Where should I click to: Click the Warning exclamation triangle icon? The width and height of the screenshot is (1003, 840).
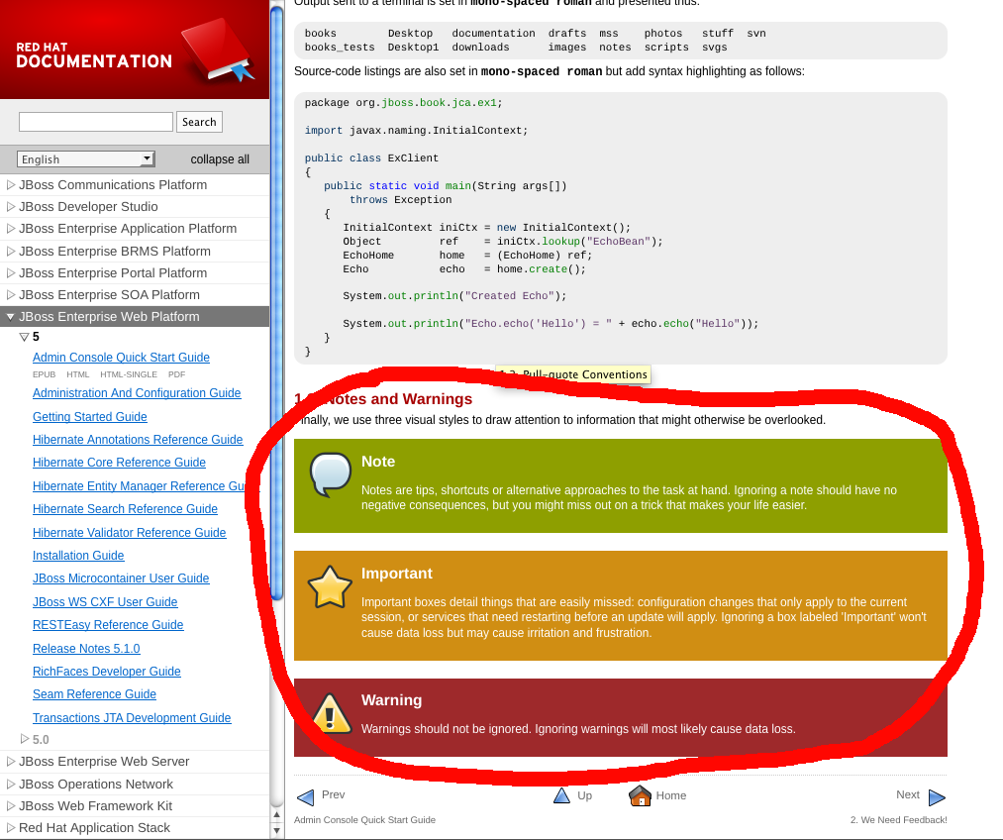click(x=330, y=713)
